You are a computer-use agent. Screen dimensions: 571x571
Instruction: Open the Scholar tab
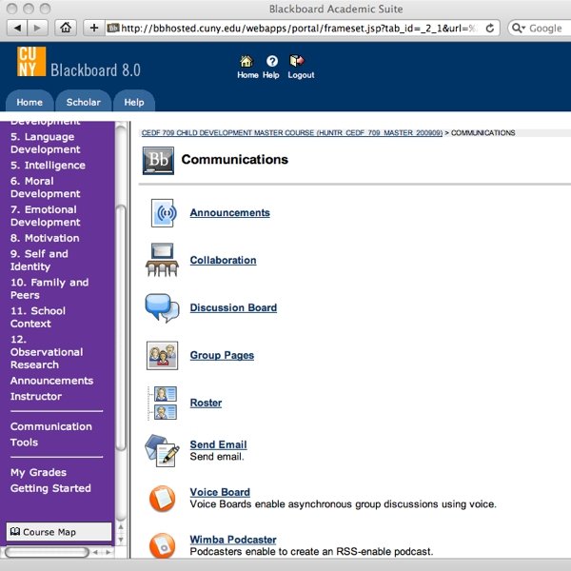pyautogui.click(x=84, y=102)
